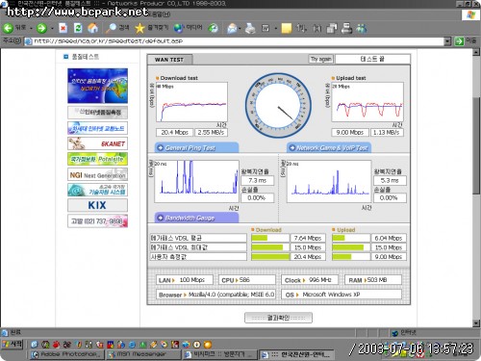Open the 기술지원 시스템 banner
The image size is (481, 361).
coord(97,190)
